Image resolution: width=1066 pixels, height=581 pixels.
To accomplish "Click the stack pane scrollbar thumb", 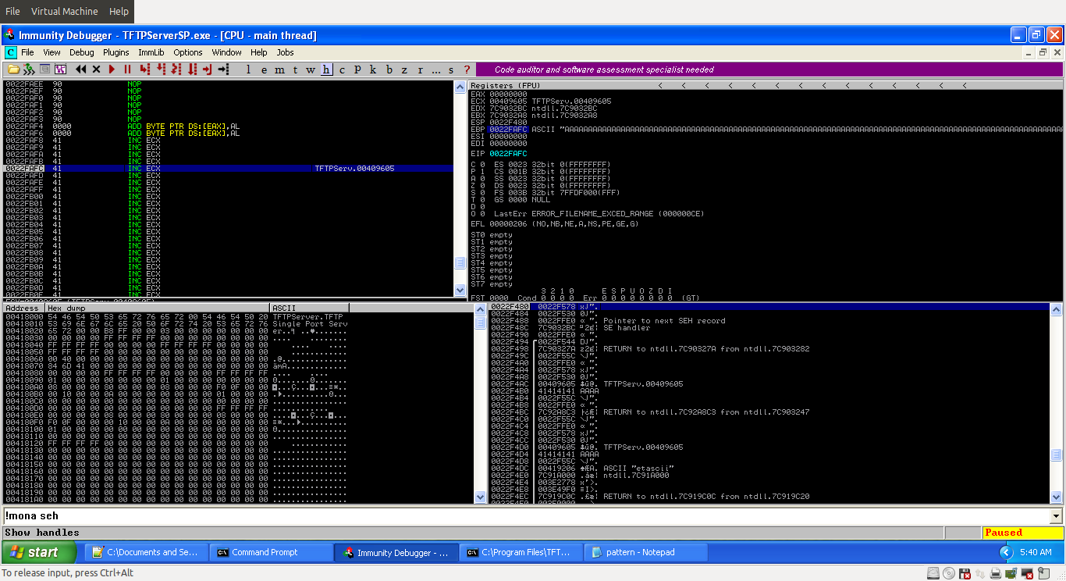I will pyautogui.click(x=1057, y=455).
